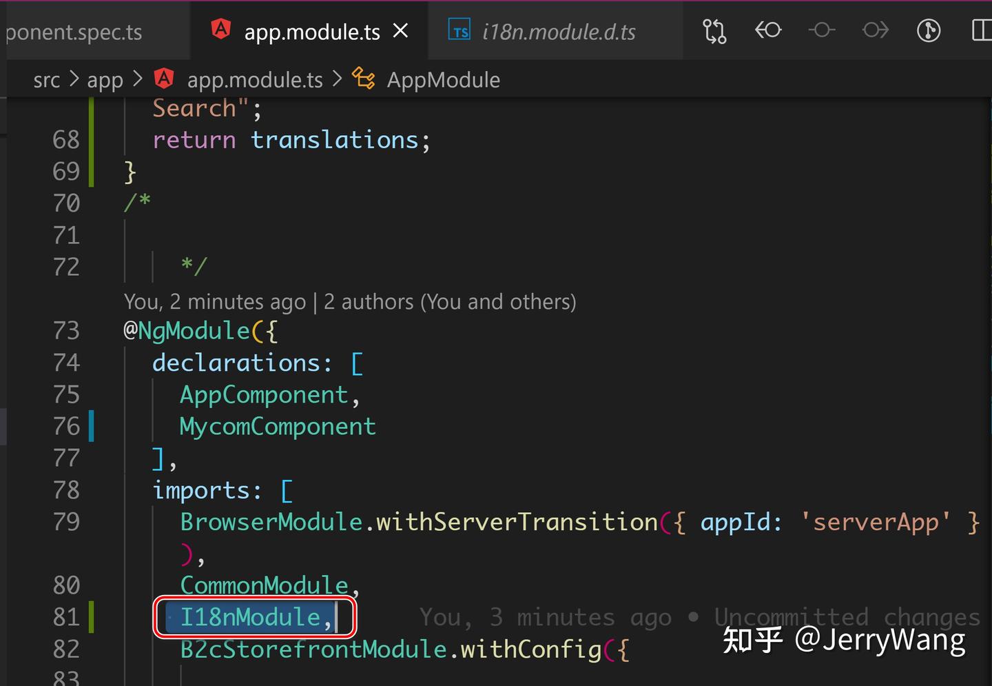992x686 pixels.
Task: Go to next change icon
Action: point(875,30)
